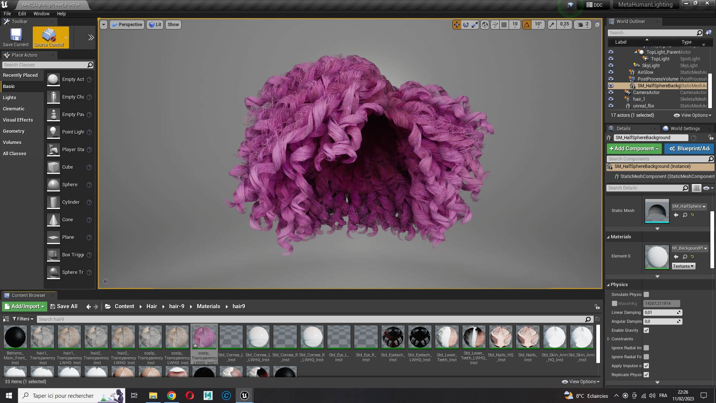Click the camera speed icon in viewport
This screenshot has width=716, height=403.
pos(580,25)
